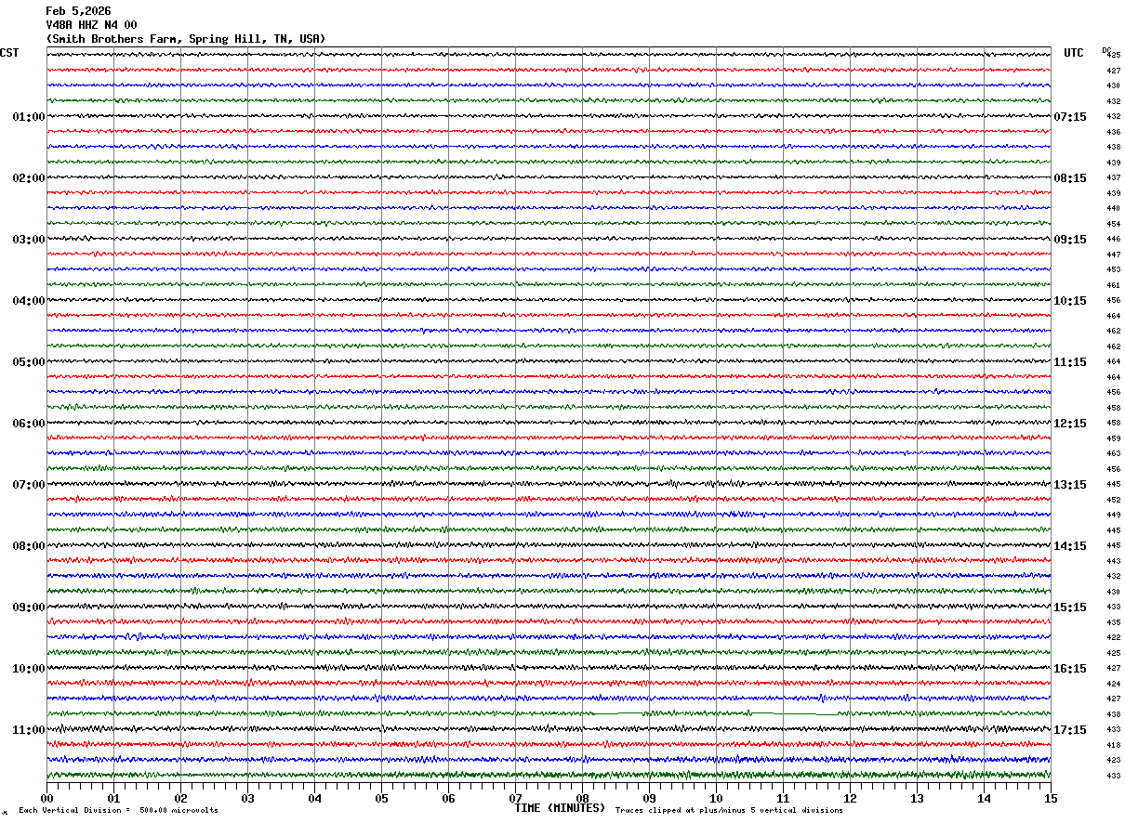
Task: Click the DC offset value 447
Action: click(x=1113, y=255)
